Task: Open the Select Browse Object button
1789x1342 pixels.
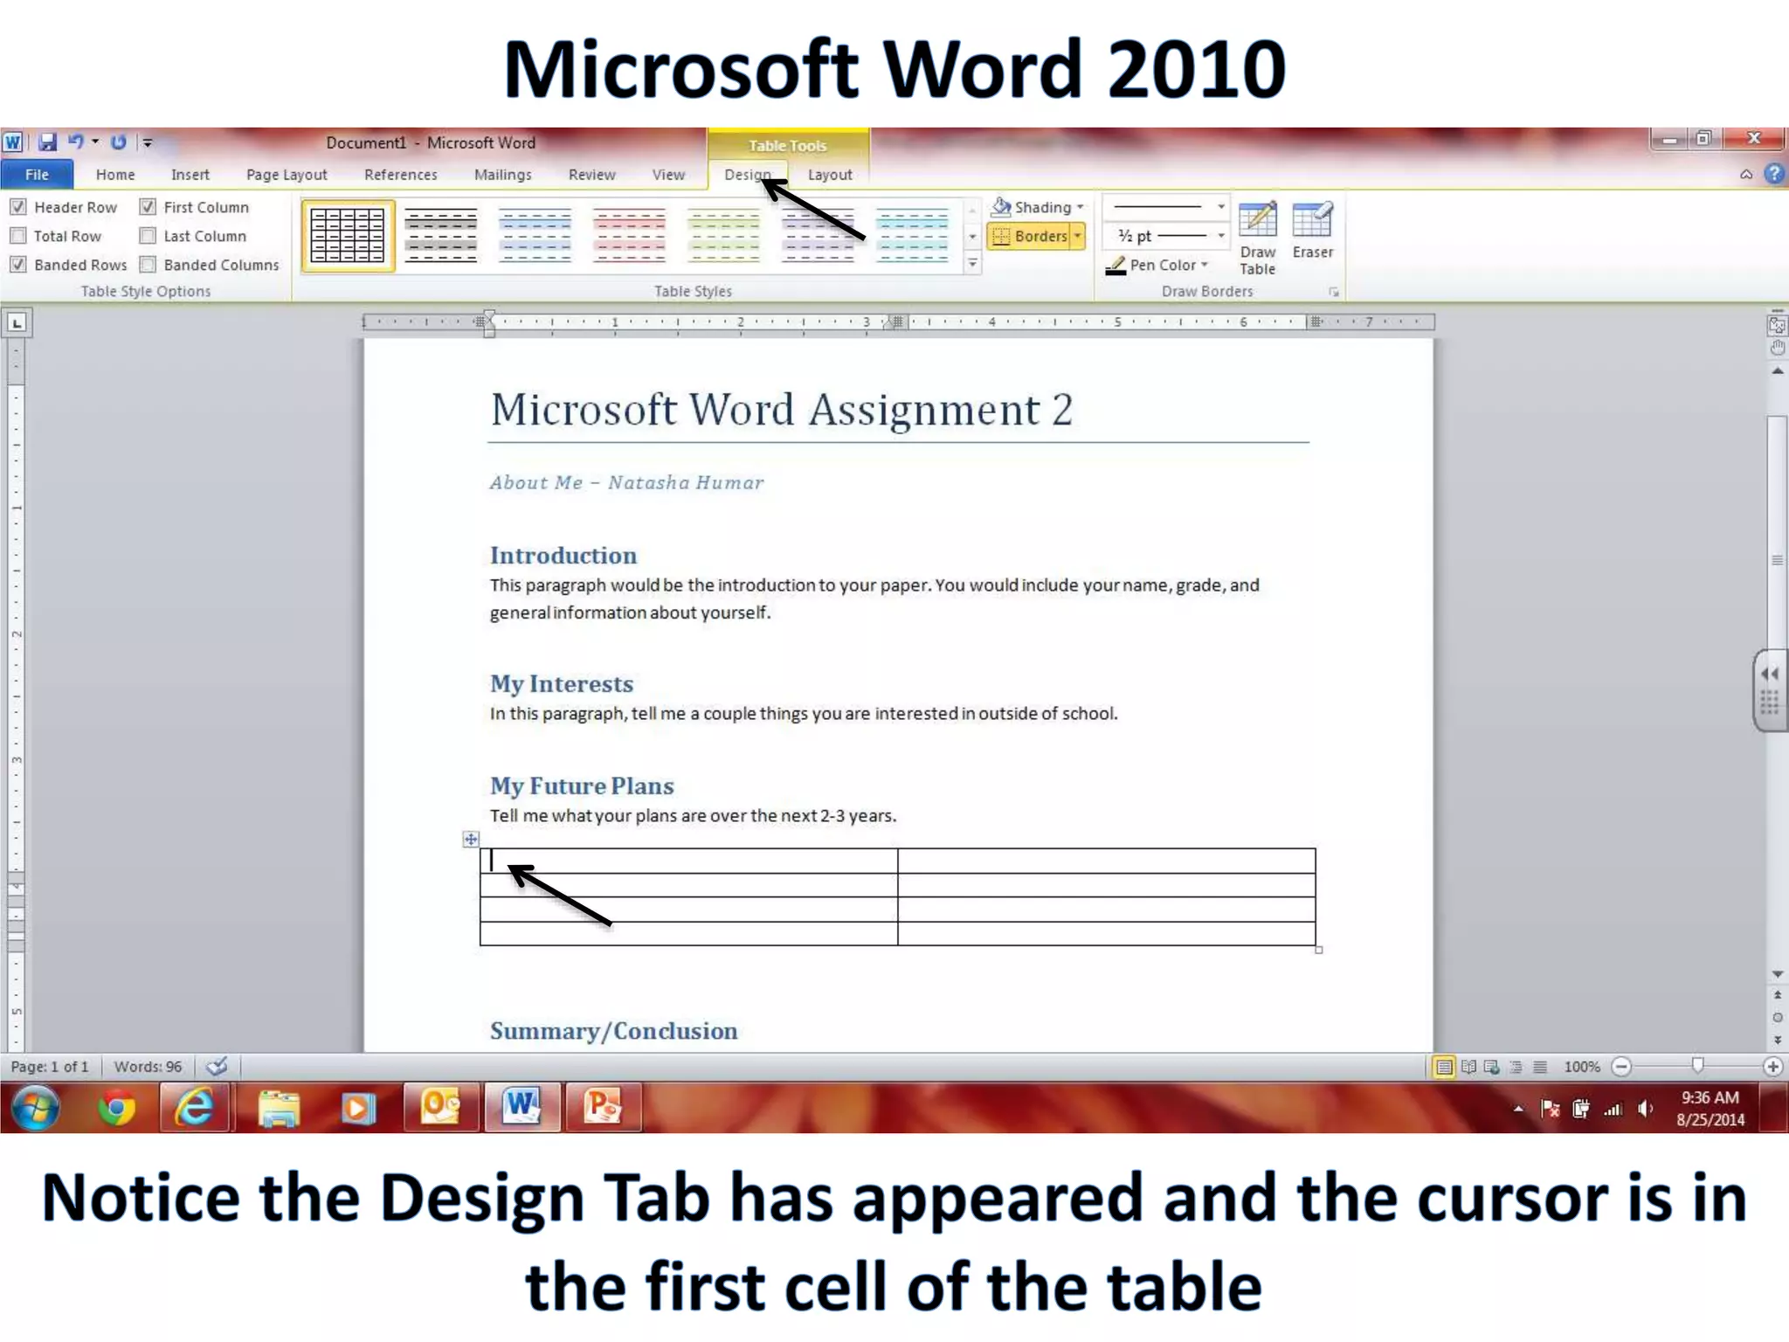Action: 1778,1017
